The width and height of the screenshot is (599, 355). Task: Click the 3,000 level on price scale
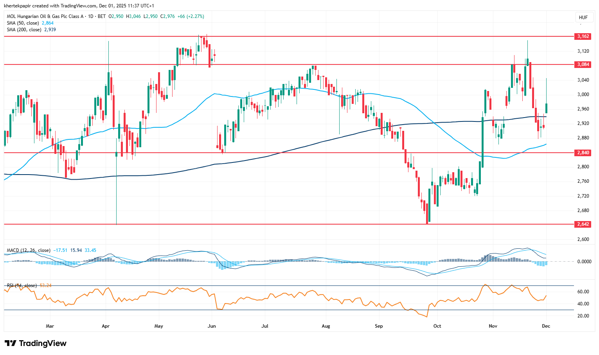click(x=583, y=95)
